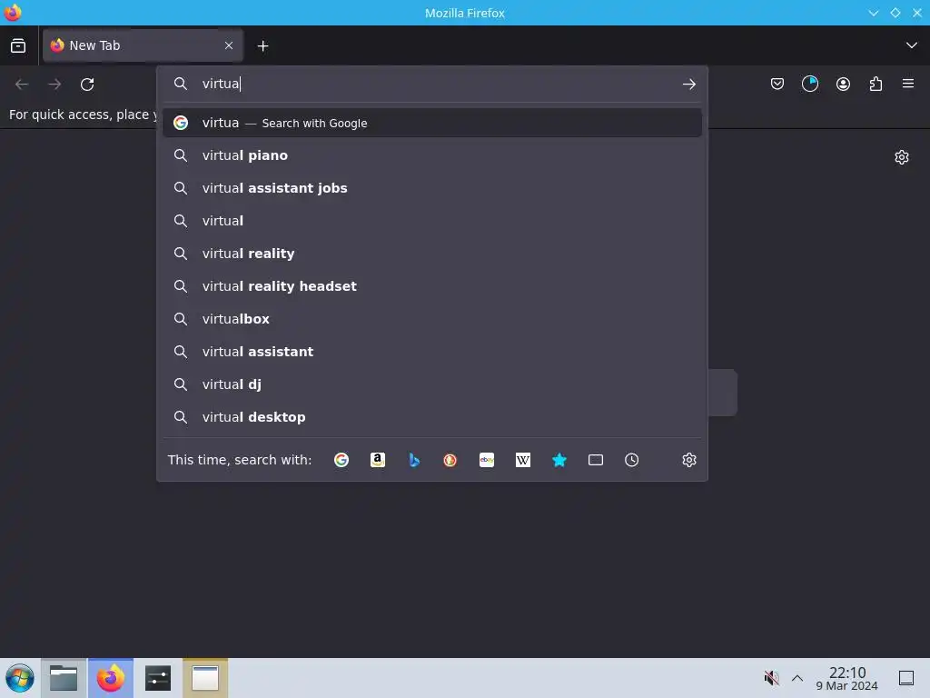
Task: Choose 'virtua — Search with Google' result
Action: coord(431,123)
